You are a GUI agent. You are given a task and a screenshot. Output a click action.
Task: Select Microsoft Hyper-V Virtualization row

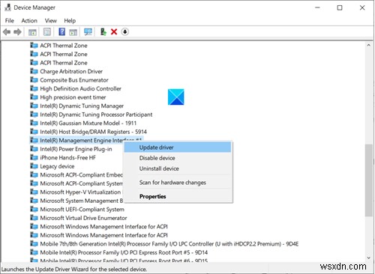(x=80, y=192)
